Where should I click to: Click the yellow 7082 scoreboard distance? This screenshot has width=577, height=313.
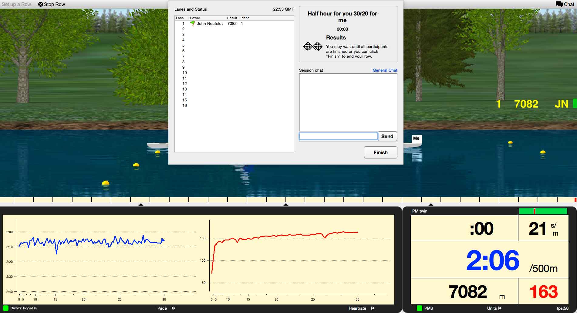[526, 104]
